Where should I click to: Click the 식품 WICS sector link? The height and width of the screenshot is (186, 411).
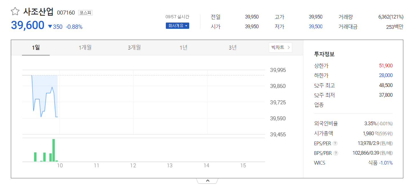373,163
